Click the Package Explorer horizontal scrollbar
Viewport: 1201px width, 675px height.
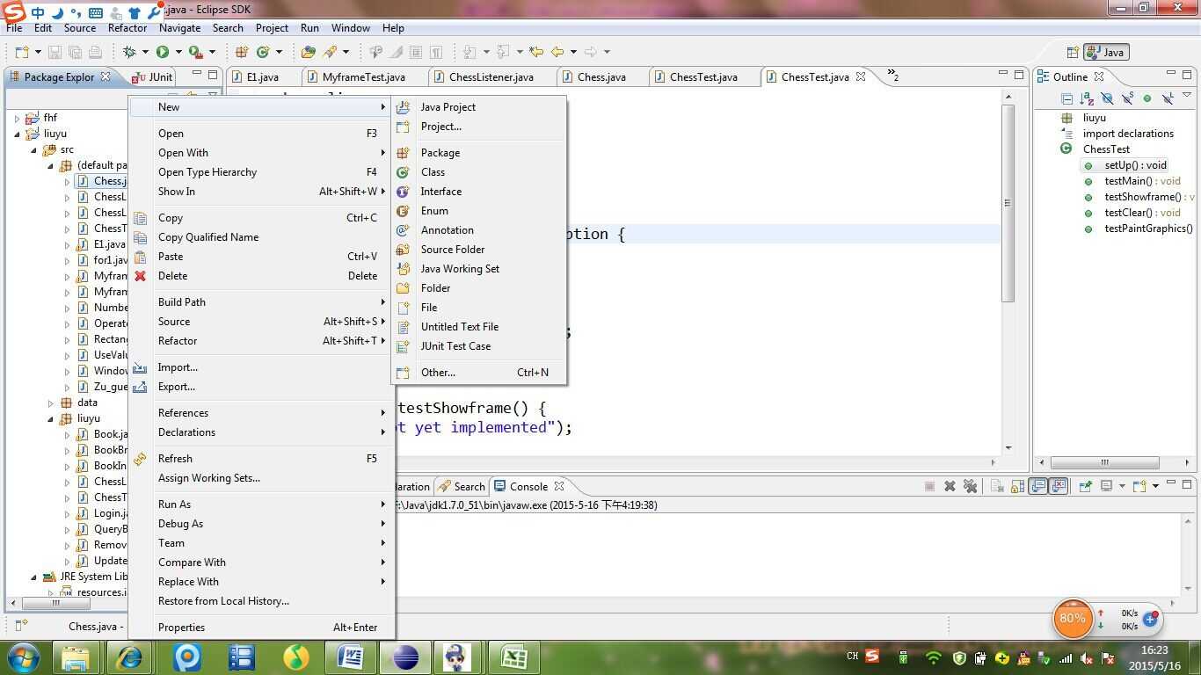pyautogui.click(x=56, y=604)
